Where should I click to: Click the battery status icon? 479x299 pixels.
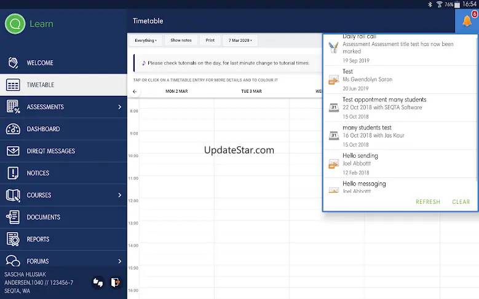[457, 4]
